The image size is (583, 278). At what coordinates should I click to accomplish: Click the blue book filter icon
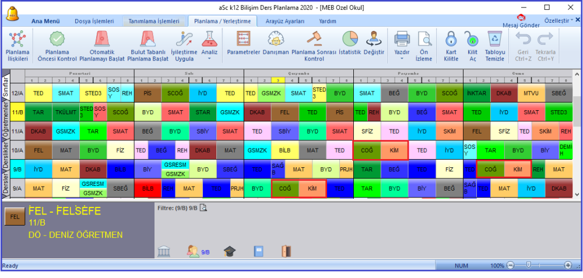(258, 252)
